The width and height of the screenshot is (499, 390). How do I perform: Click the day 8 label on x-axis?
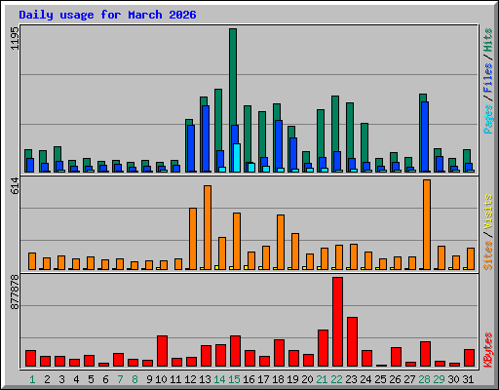pos(134,379)
